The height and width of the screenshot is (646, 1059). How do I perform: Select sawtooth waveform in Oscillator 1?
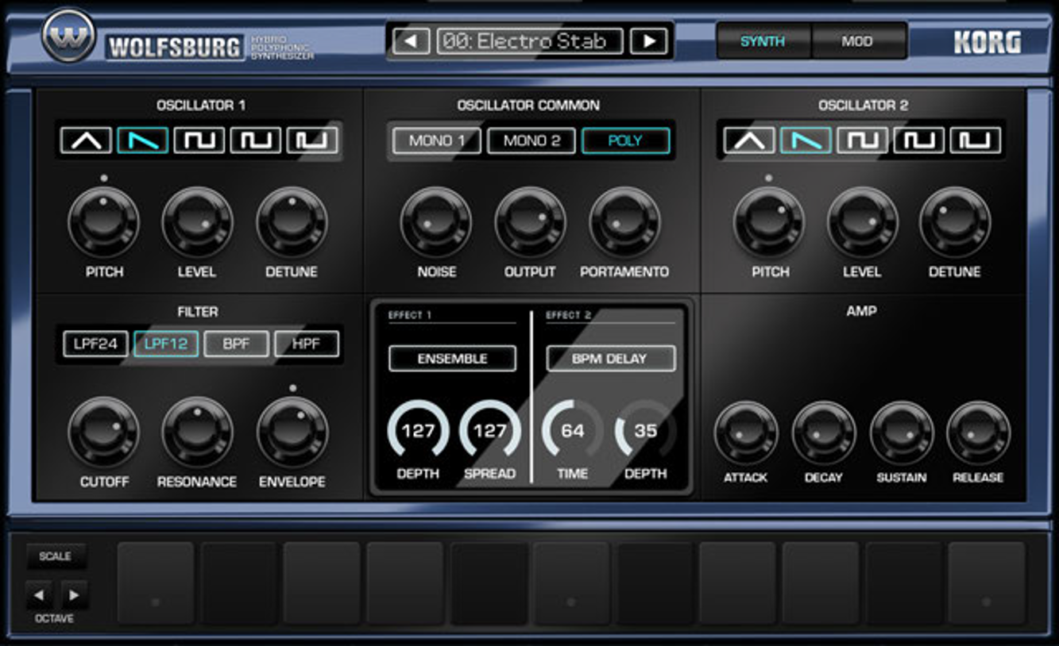pyautogui.click(x=143, y=140)
